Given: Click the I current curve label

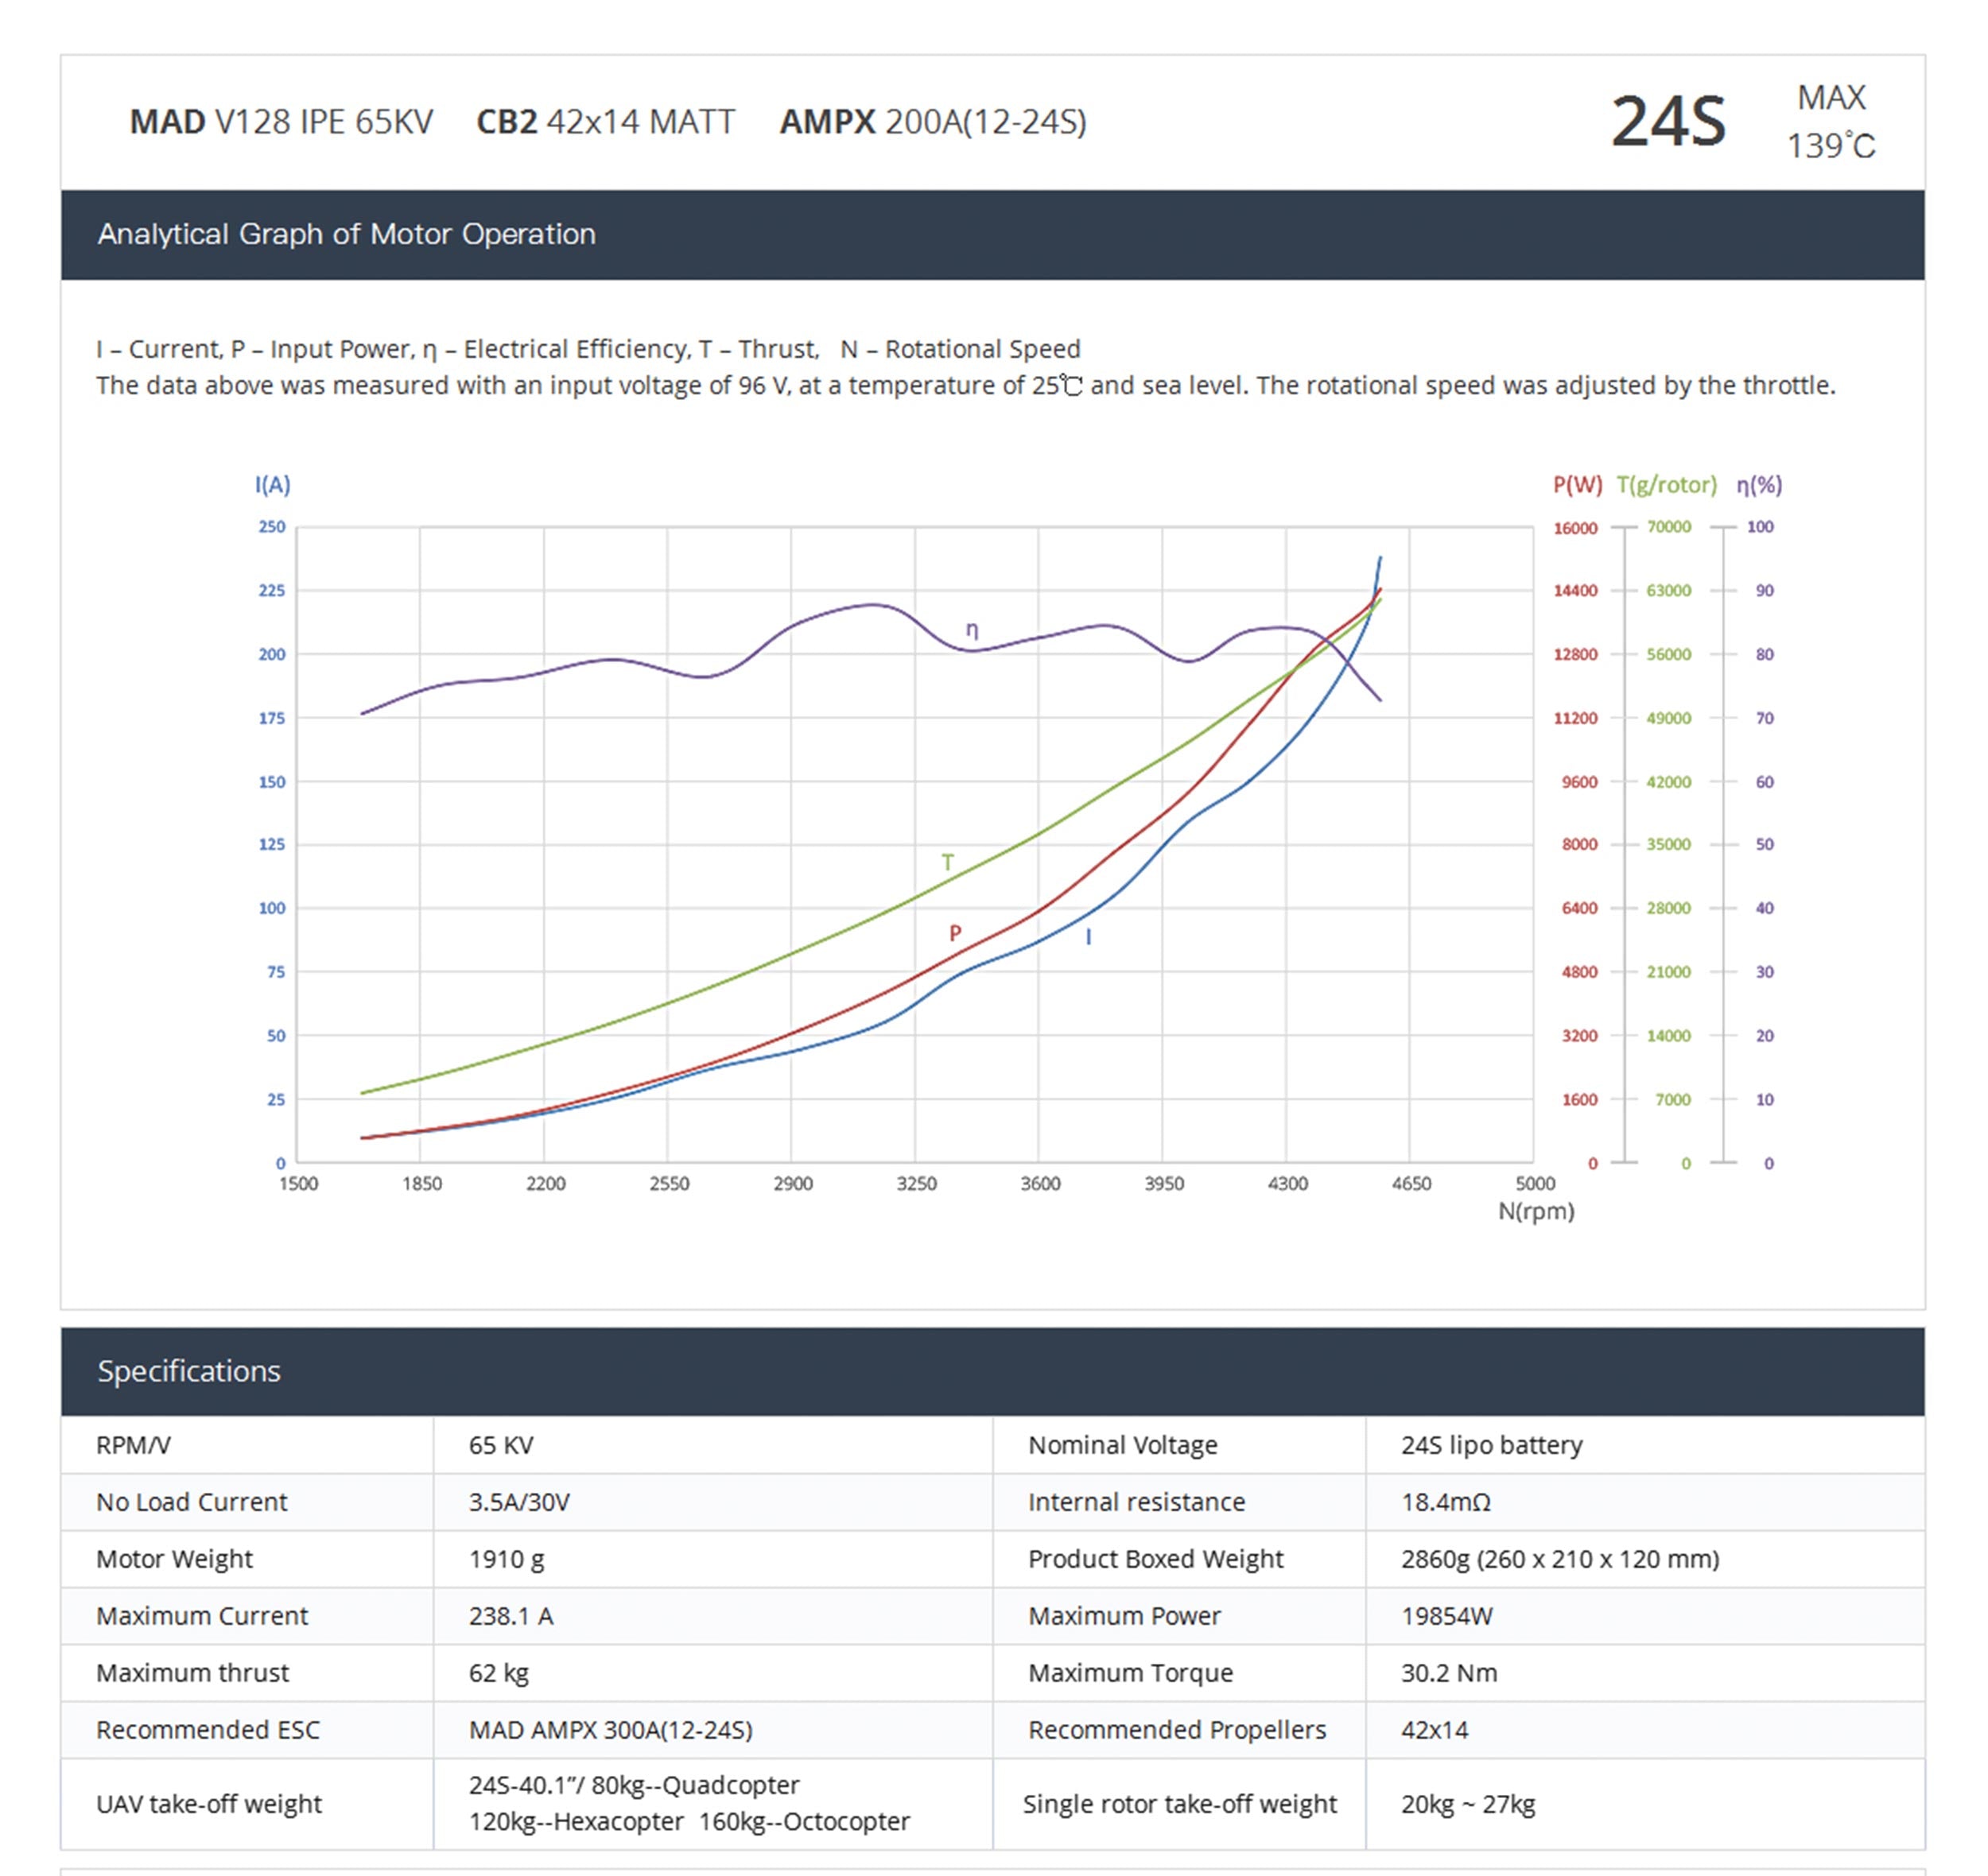Looking at the screenshot, I should tap(1088, 937).
